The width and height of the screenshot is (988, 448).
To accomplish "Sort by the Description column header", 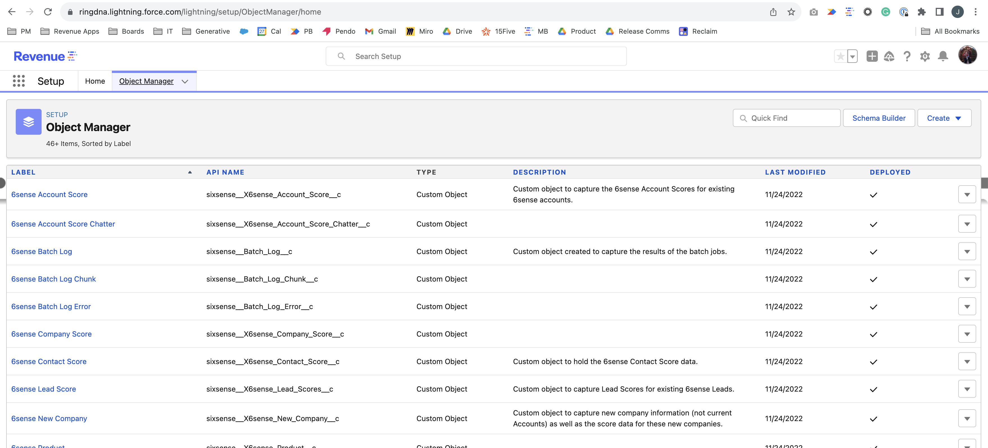I will coord(539,172).
